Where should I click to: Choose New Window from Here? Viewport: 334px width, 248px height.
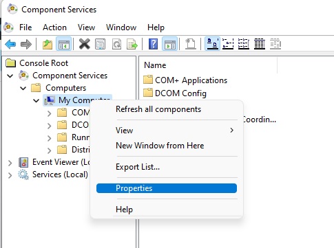click(167, 146)
